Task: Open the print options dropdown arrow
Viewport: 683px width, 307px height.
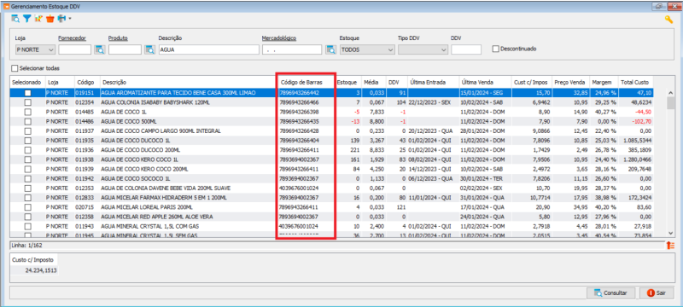Action: click(70, 19)
